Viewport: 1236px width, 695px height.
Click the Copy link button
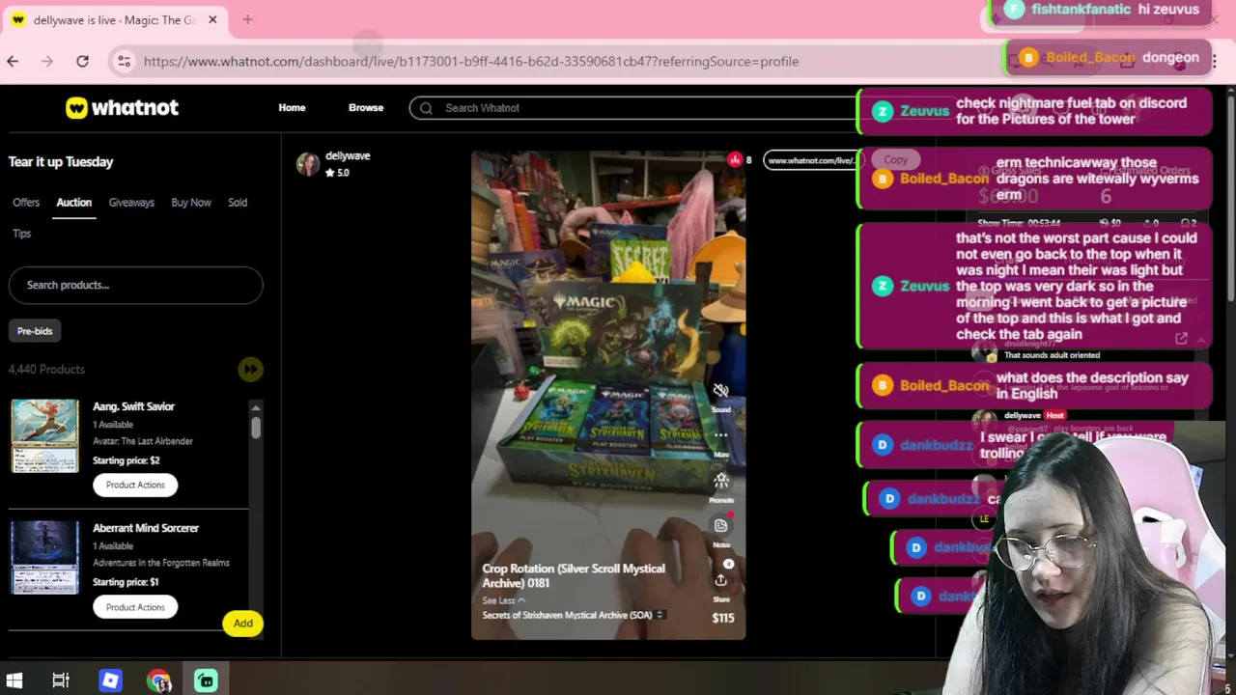(x=895, y=159)
